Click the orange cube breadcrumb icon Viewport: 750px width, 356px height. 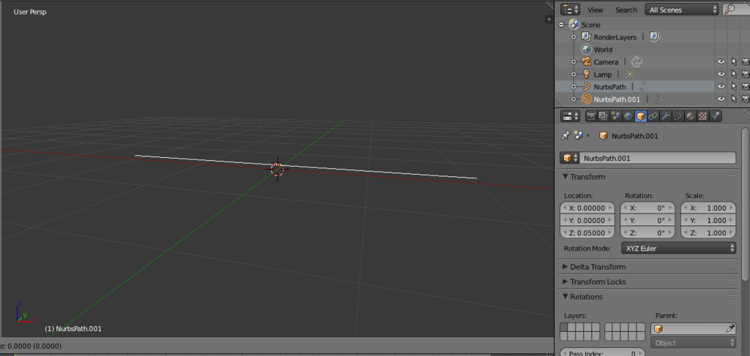(604, 136)
